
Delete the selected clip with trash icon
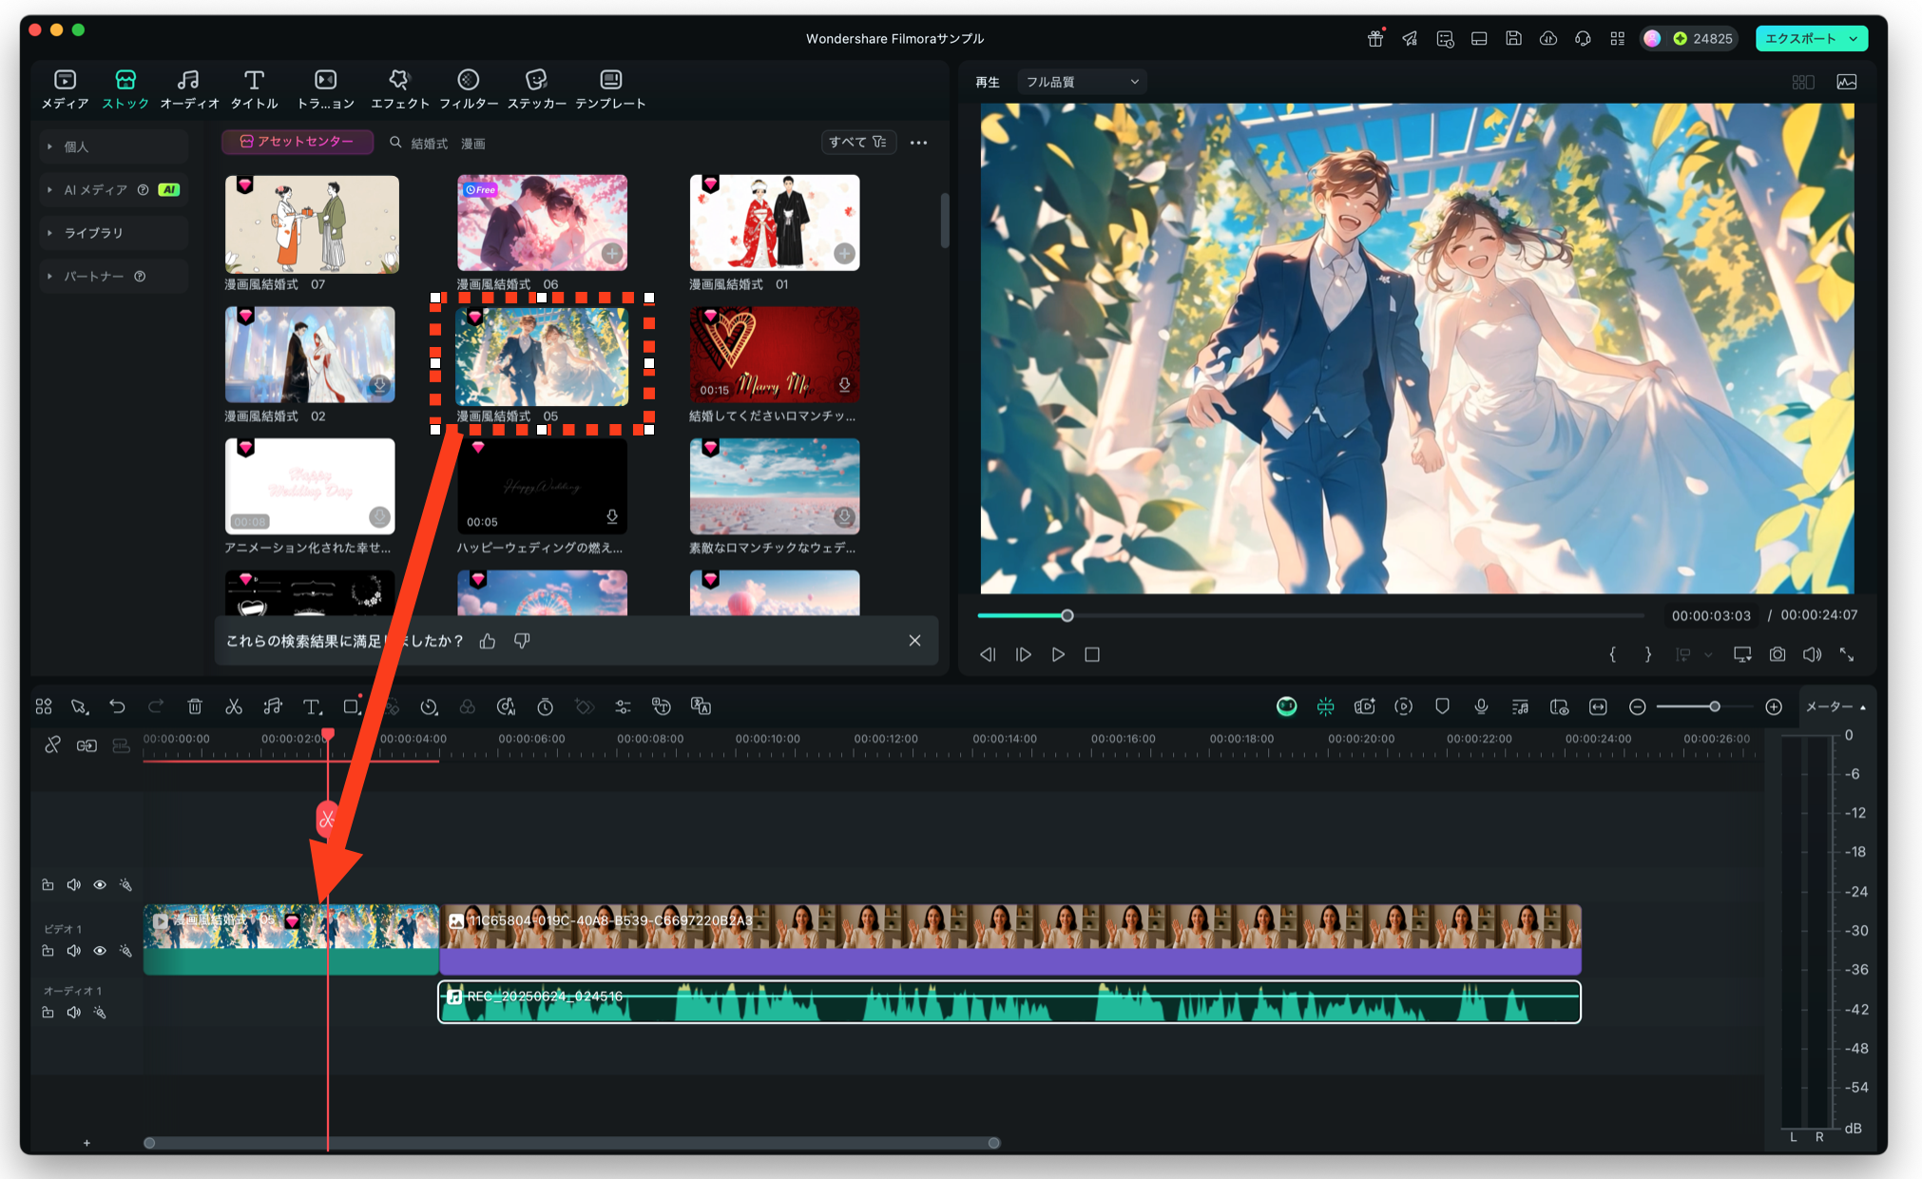click(x=195, y=706)
